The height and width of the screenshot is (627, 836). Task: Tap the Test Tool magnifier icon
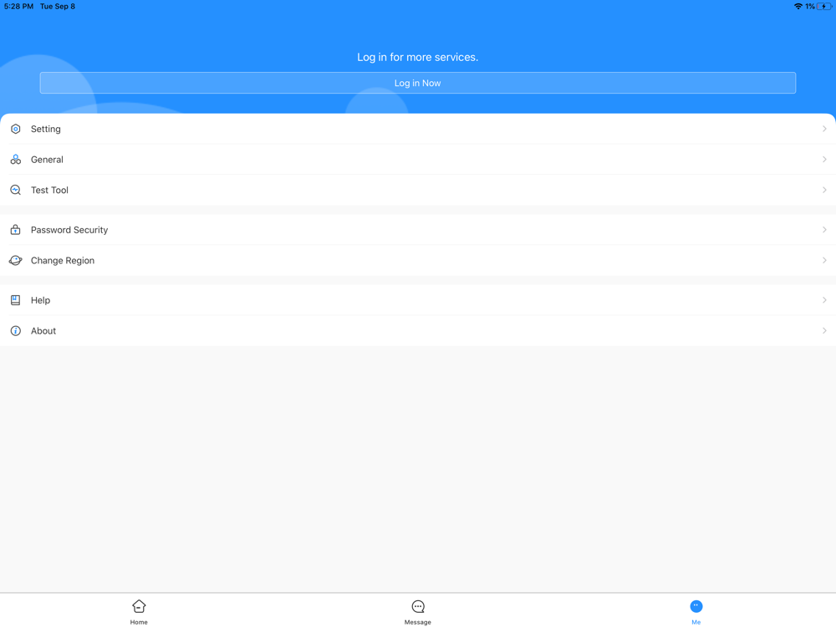coord(15,190)
